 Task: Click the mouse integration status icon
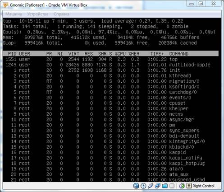pyautogui.click(x=182, y=186)
